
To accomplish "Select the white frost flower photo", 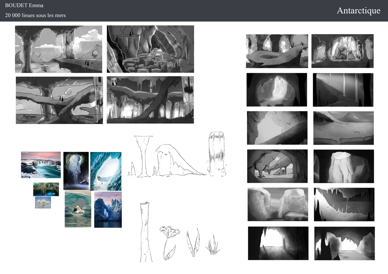I will tap(43, 203).
